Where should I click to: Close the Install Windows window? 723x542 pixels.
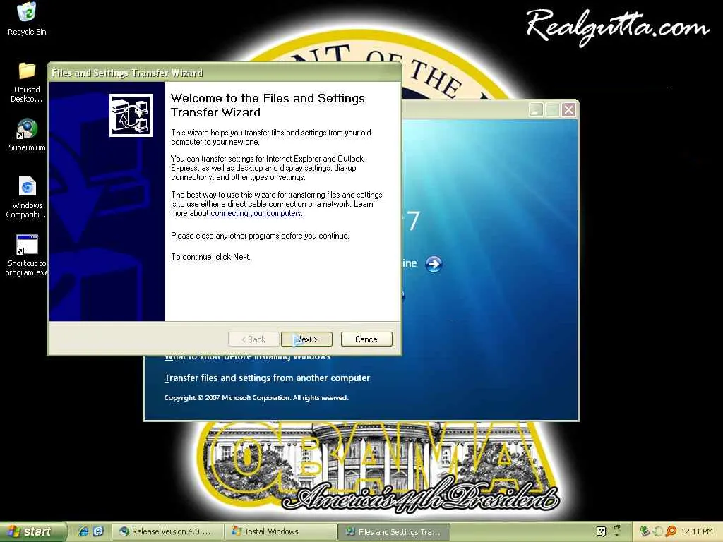569,109
